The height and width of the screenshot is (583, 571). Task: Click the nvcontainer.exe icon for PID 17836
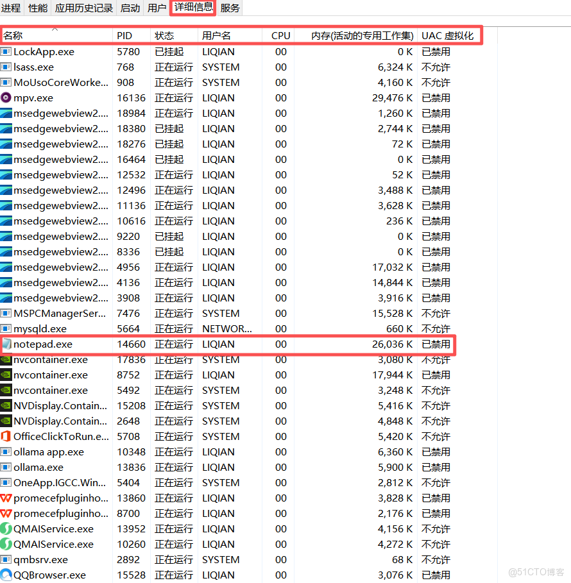[x=6, y=360]
